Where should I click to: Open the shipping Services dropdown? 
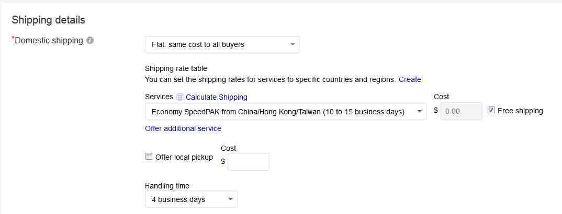pyautogui.click(x=286, y=112)
